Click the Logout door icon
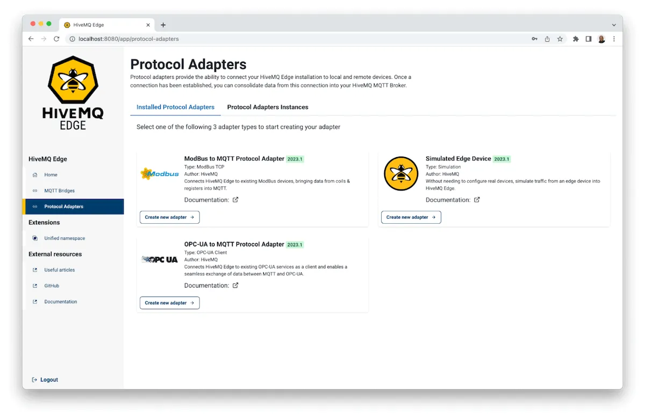 (x=34, y=380)
